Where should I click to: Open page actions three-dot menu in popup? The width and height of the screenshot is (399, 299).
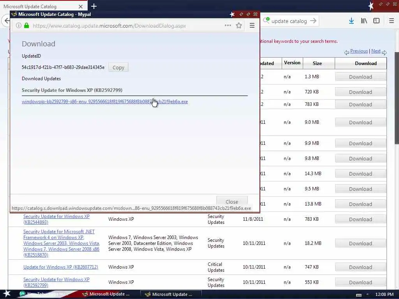pyautogui.click(x=228, y=25)
